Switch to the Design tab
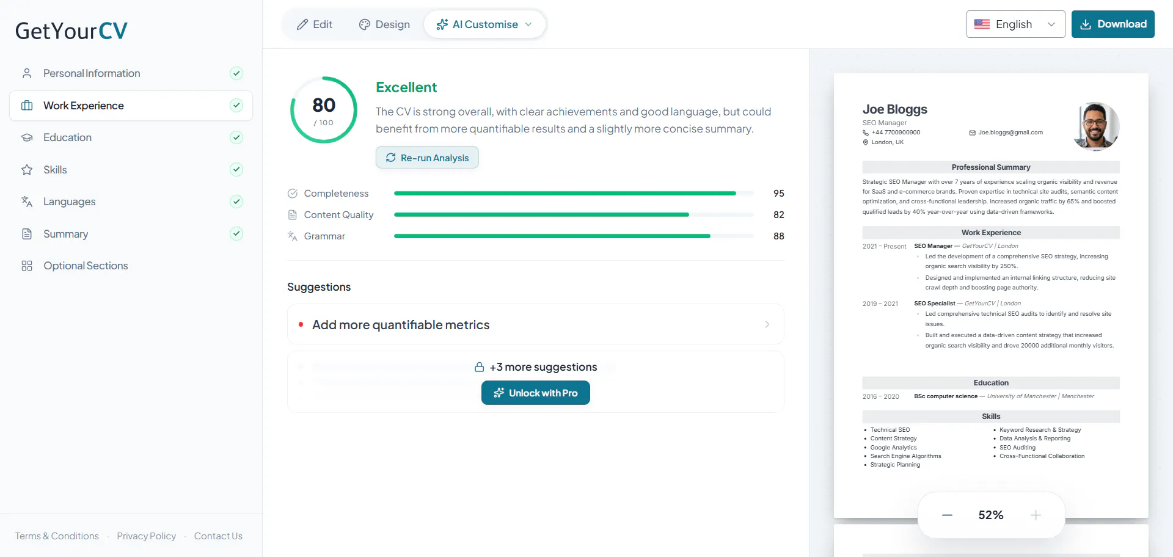Screen dimensions: 1173x557 [x=384, y=24]
